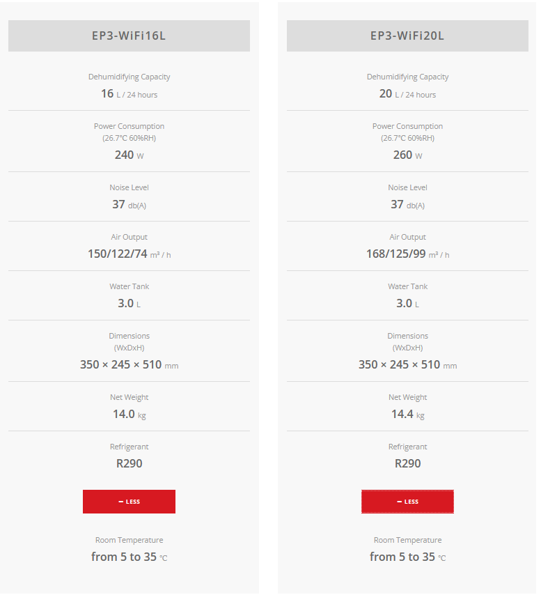
Task: Click the 16 L / 24 hours capacity value
Action: click(129, 93)
